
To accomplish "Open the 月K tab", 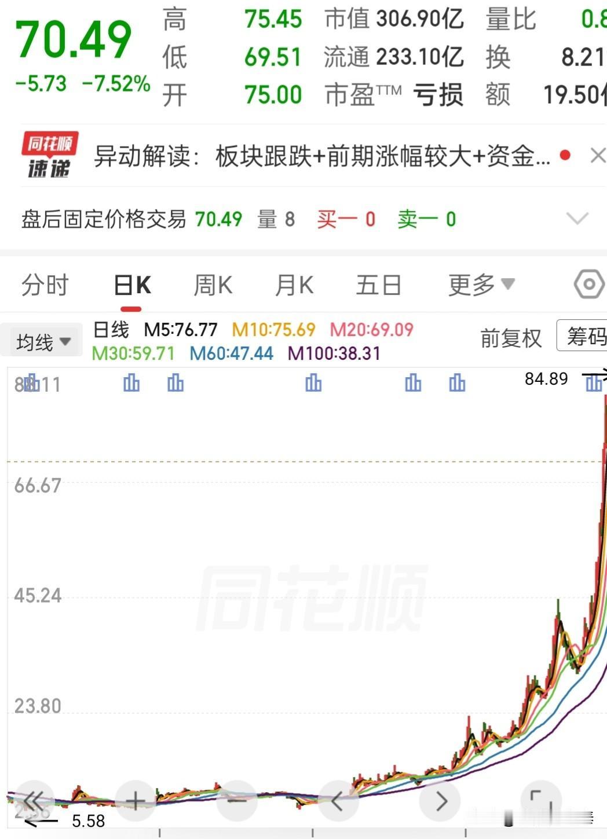I will (x=294, y=284).
